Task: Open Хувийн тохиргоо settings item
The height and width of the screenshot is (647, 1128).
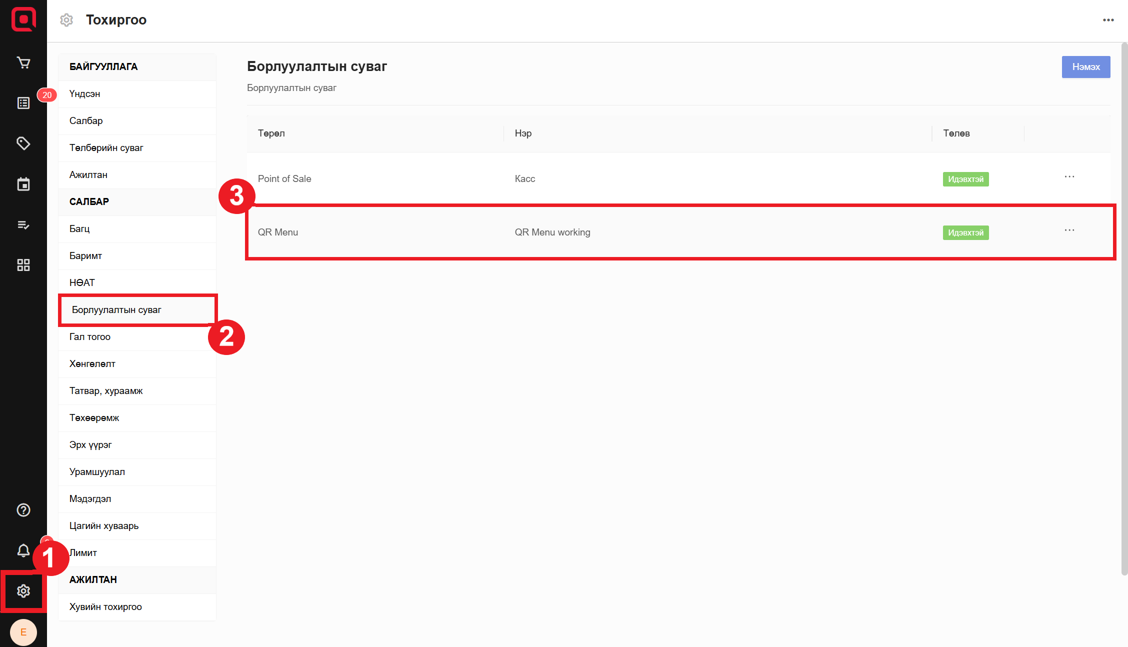Action: pyautogui.click(x=105, y=607)
